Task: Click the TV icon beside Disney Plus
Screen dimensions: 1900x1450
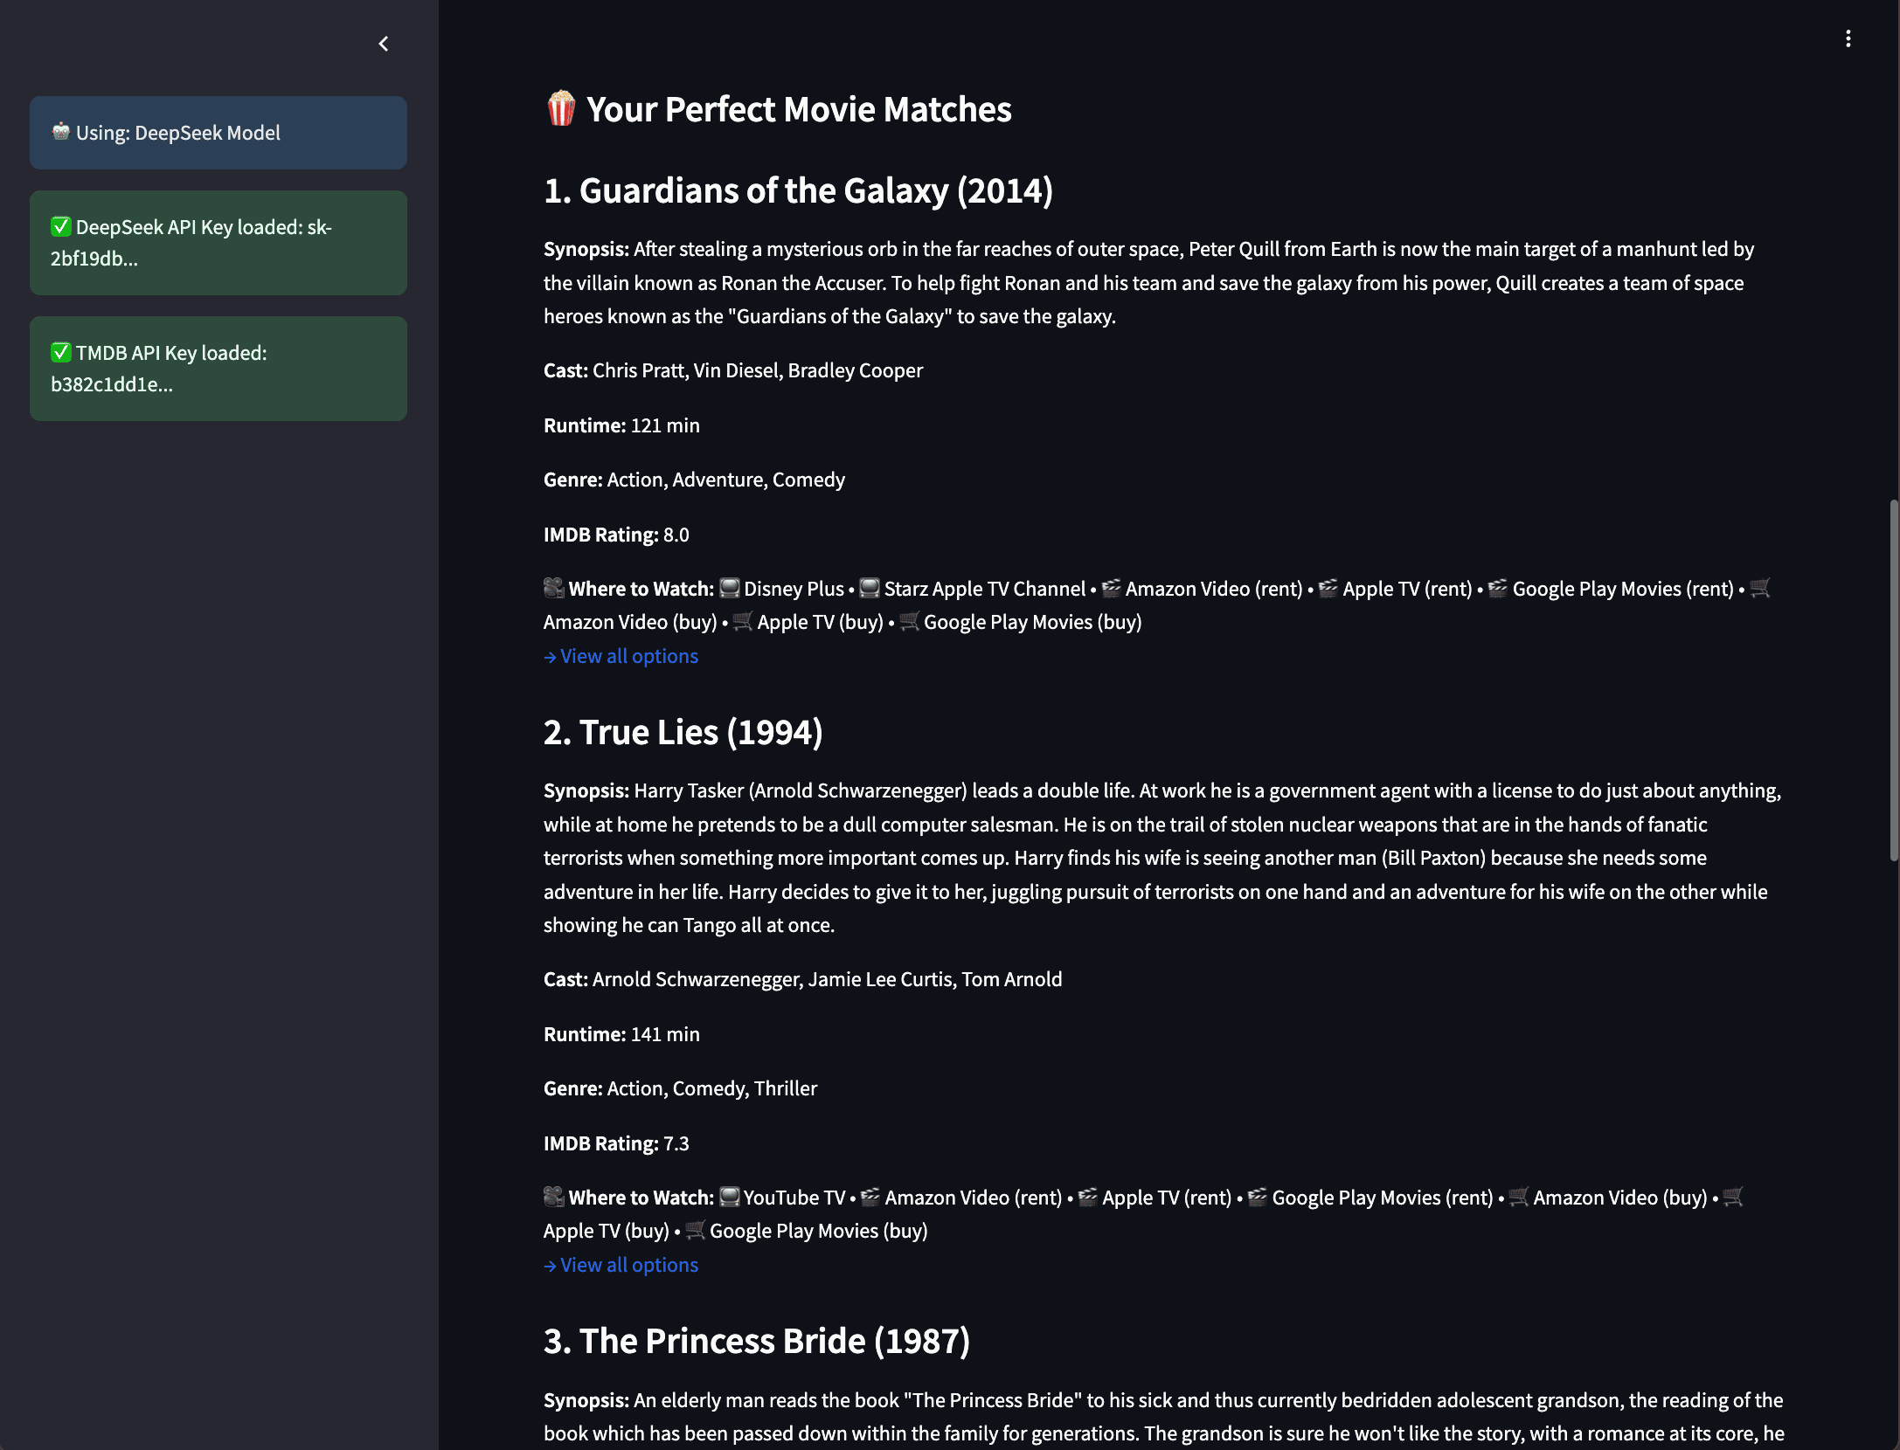Action: tap(730, 588)
